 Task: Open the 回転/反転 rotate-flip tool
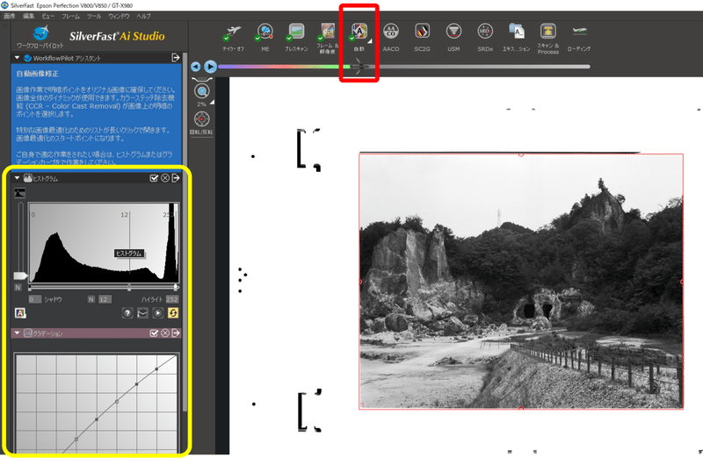click(x=202, y=119)
